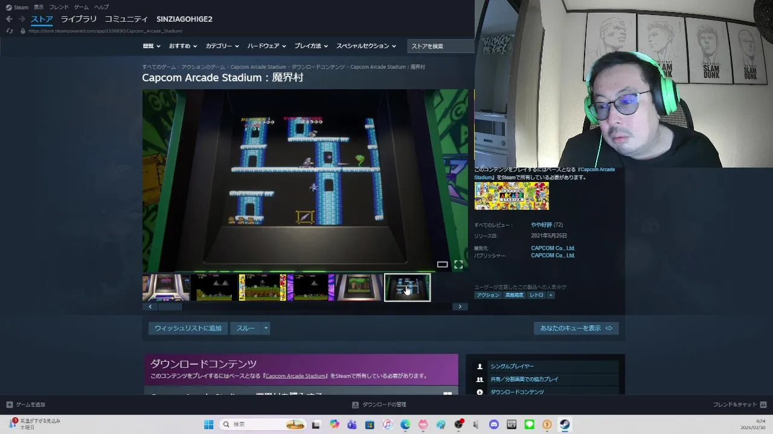The image size is (773, 434).
Task: Toggle theater mode on screenshot viewer
Action: point(442,264)
